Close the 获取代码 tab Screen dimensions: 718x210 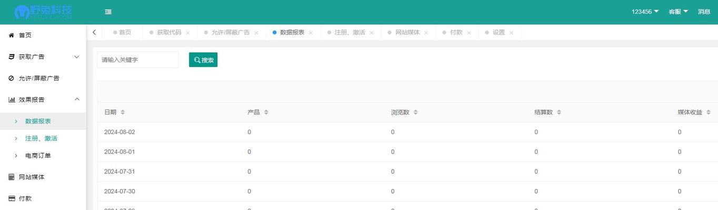pyautogui.click(x=188, y=33)
